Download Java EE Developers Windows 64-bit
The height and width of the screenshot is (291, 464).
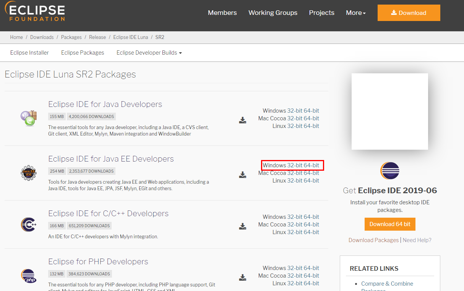pyautogui.click(x=311, y=165)
